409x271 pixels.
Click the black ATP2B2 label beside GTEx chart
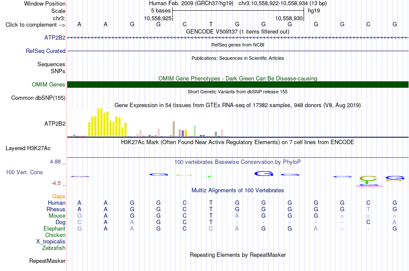55,123
